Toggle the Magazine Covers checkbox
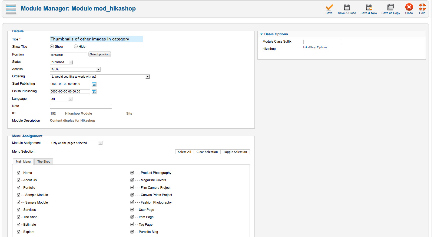434x237 pixels. click(132, 180)
